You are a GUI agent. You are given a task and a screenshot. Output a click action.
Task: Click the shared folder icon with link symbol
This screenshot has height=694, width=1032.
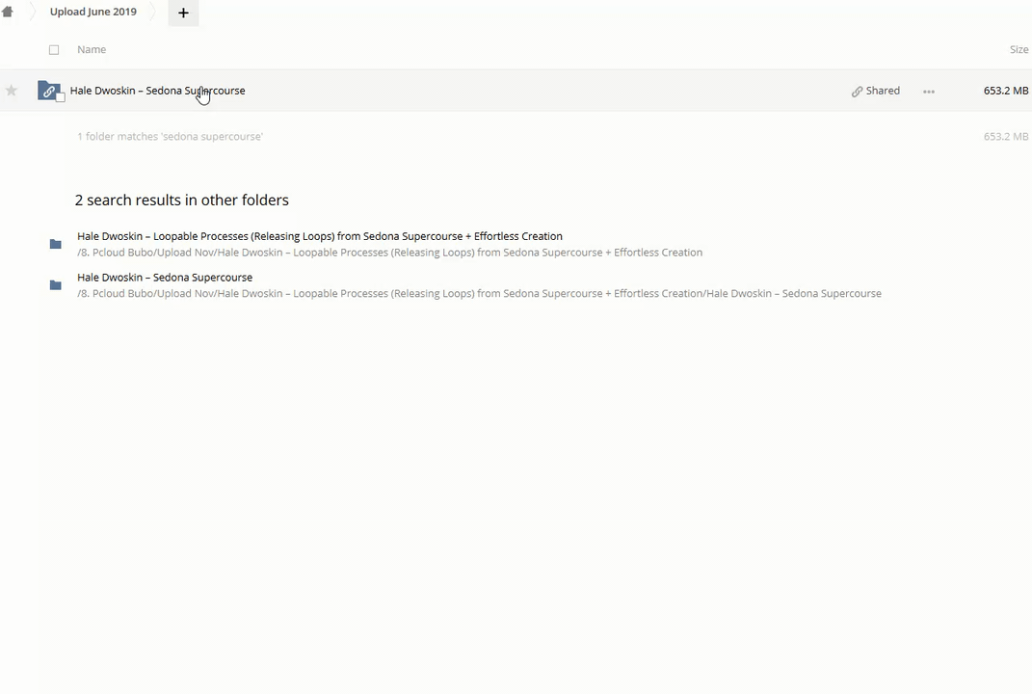48,91
